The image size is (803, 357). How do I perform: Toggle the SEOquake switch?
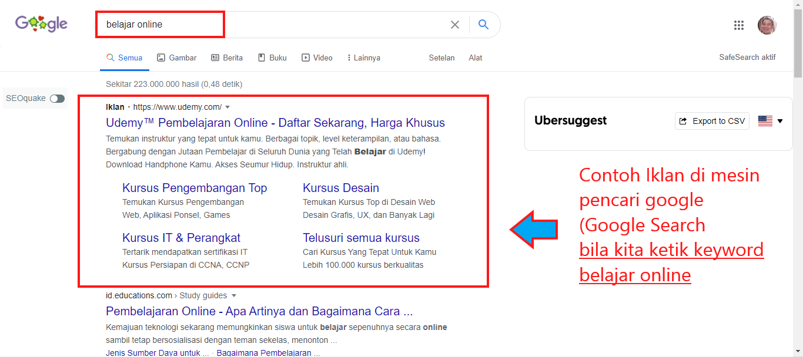pyautogui.click(x=57, y=99)
